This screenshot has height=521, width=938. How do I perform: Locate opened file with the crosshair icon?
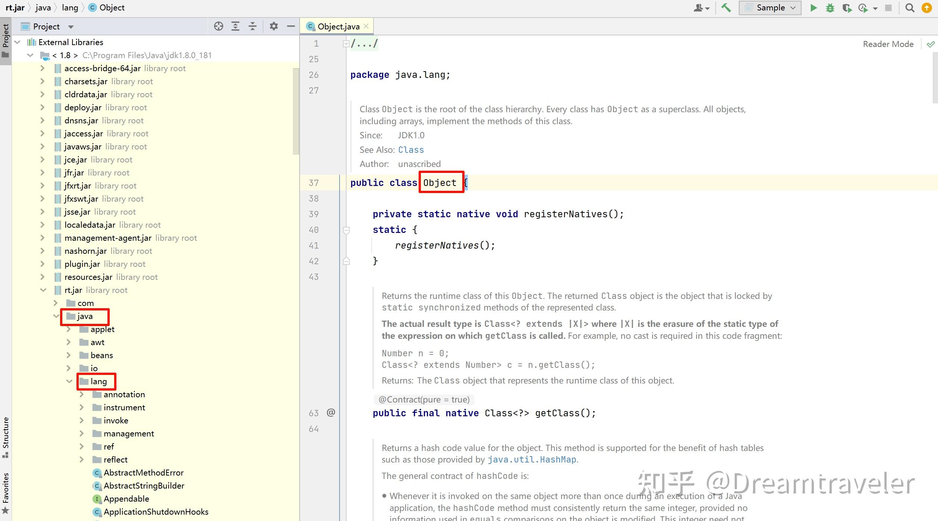219,26
